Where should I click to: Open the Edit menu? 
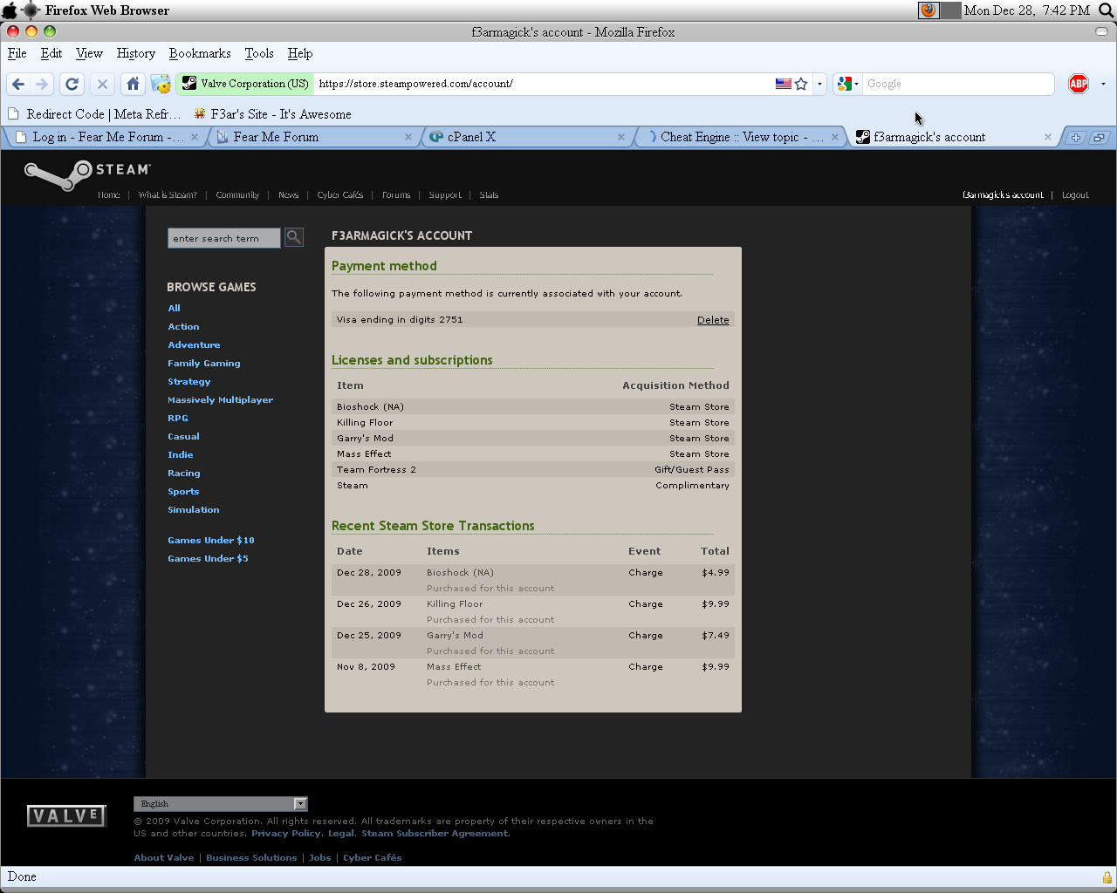[51, 53]
